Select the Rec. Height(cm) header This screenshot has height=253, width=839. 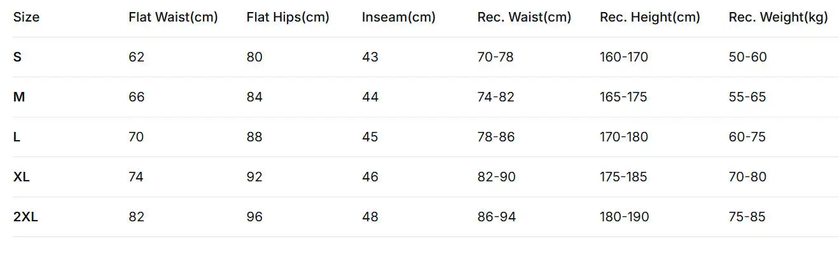649,18
